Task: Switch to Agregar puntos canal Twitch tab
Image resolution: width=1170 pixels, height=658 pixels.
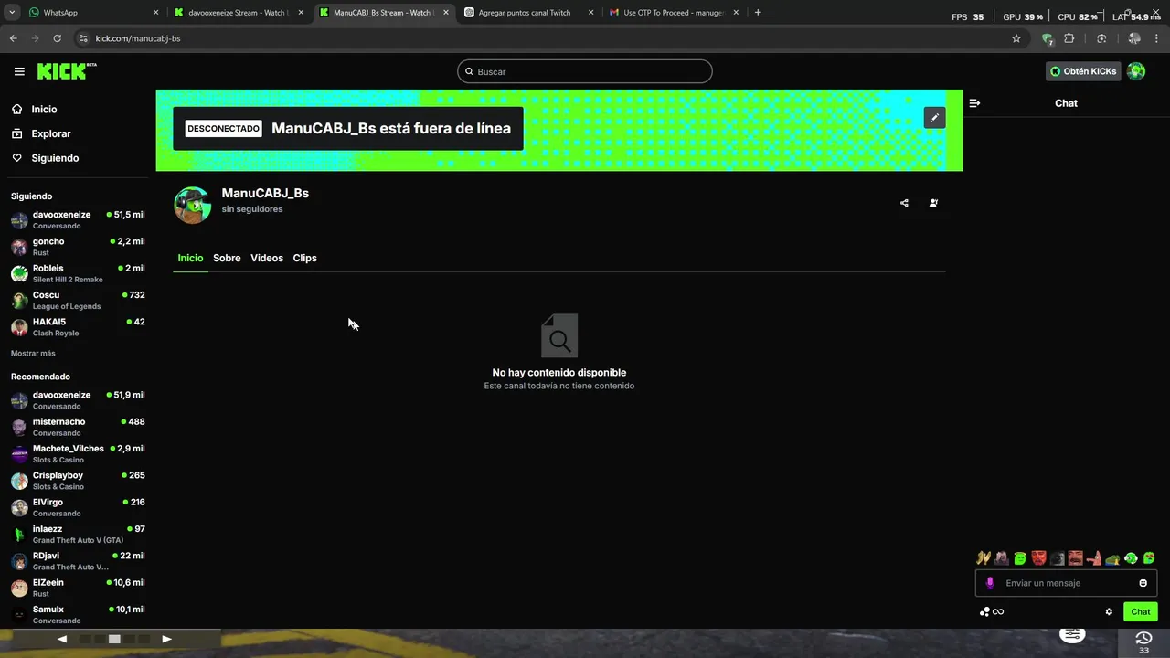Action: [528, 13]
